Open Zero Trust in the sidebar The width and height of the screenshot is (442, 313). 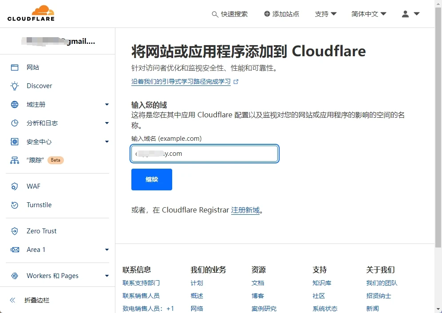(41, 231)
